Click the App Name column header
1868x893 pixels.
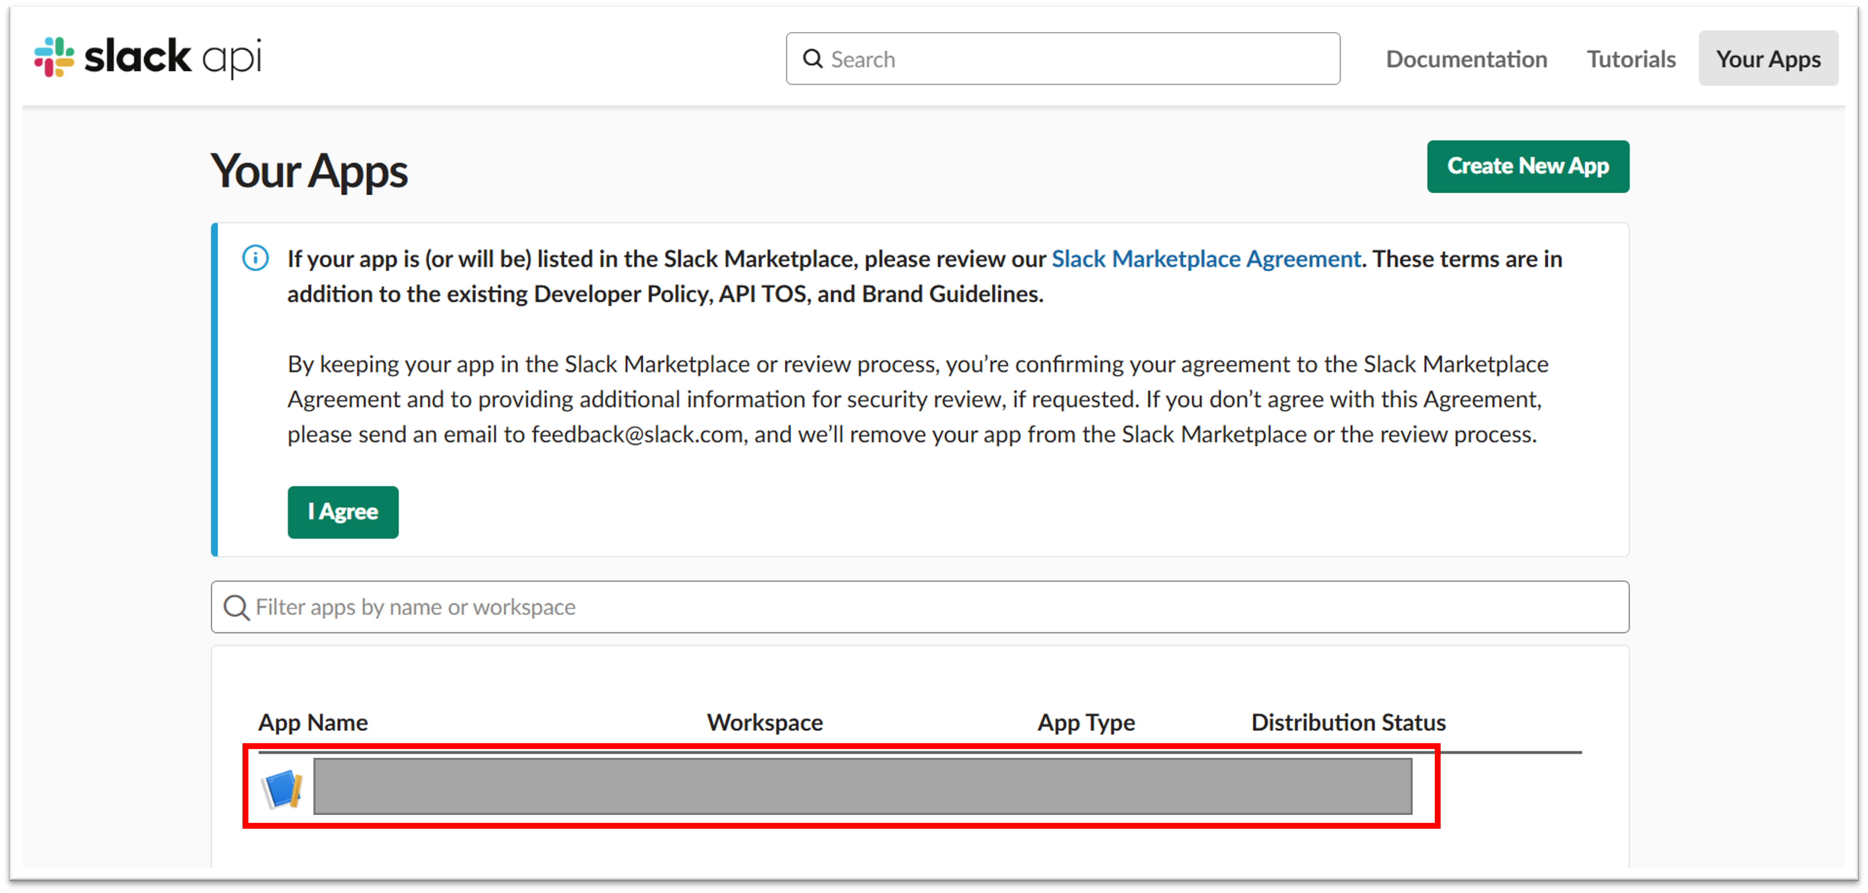(313, 723)
